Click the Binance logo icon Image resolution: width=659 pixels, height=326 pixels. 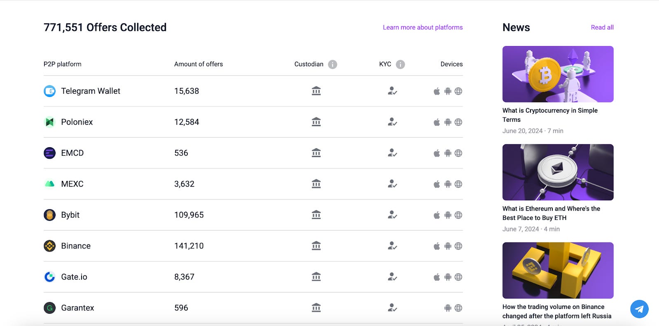coord(49,246)
